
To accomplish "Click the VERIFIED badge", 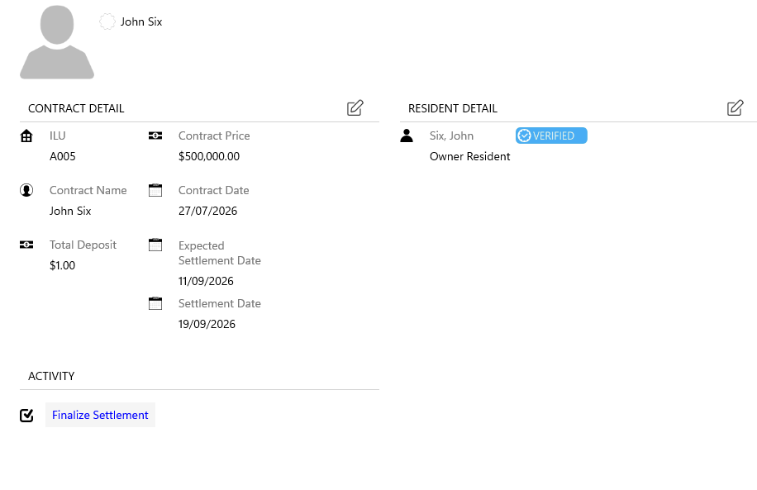I will (x=551, y=136).
